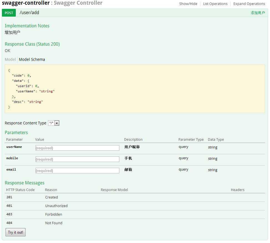270x243 pixels.
Task: Click the /user/add endpoint path
Action: pos(29,12)
